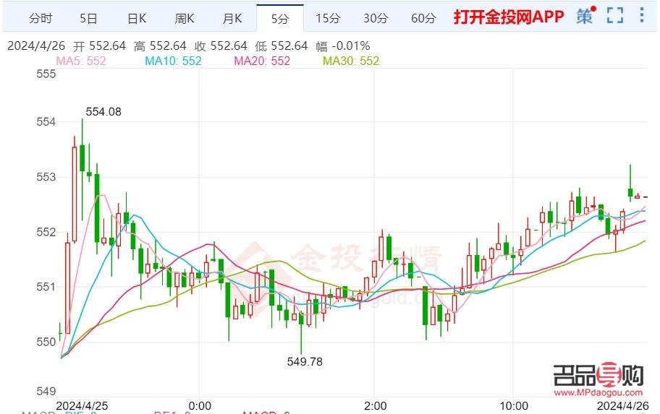Click the 553 price axis label

(46, 177)
